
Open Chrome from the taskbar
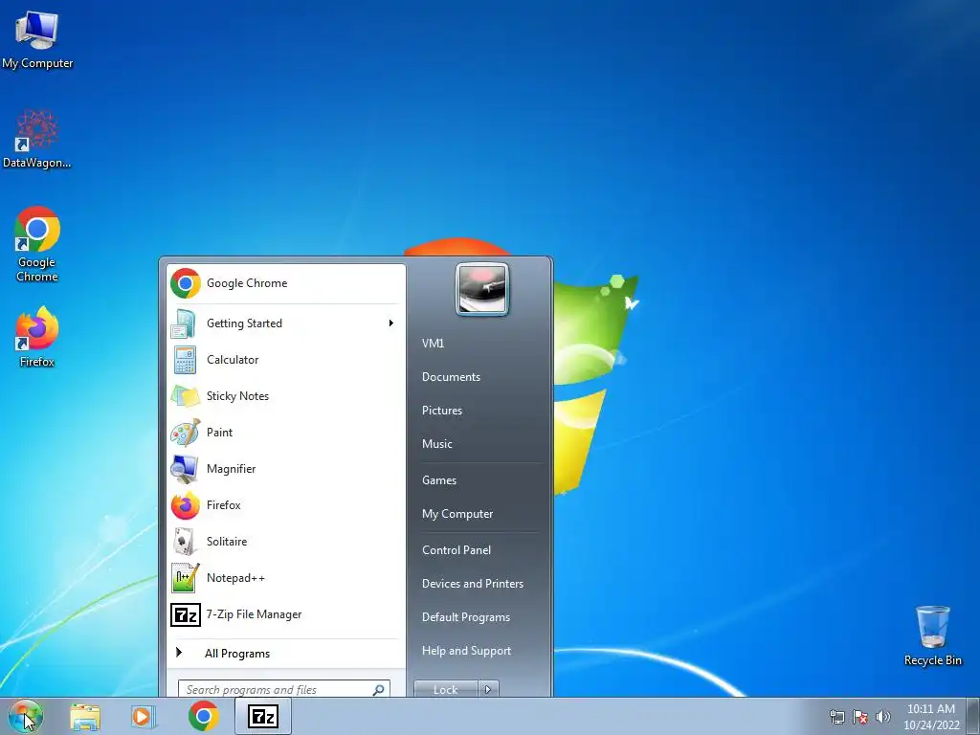pyautogui.click(x=203, y=716)
